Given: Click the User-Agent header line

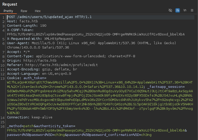Looking at the screenshot, I should [91, 43].
